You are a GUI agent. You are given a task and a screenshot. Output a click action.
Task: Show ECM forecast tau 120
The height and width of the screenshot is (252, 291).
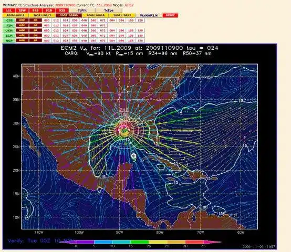click(x=140, y=35)
